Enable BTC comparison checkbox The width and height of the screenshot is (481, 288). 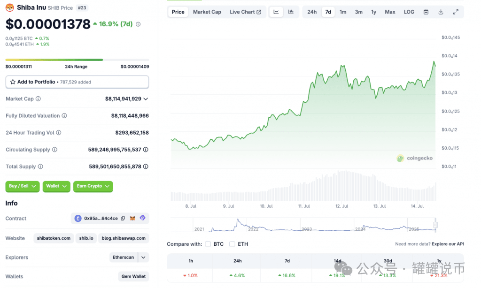click(x=208, y=244)
